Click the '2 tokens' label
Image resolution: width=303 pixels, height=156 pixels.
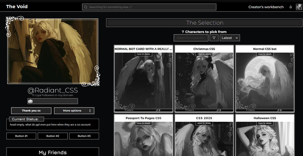[129, 110]
